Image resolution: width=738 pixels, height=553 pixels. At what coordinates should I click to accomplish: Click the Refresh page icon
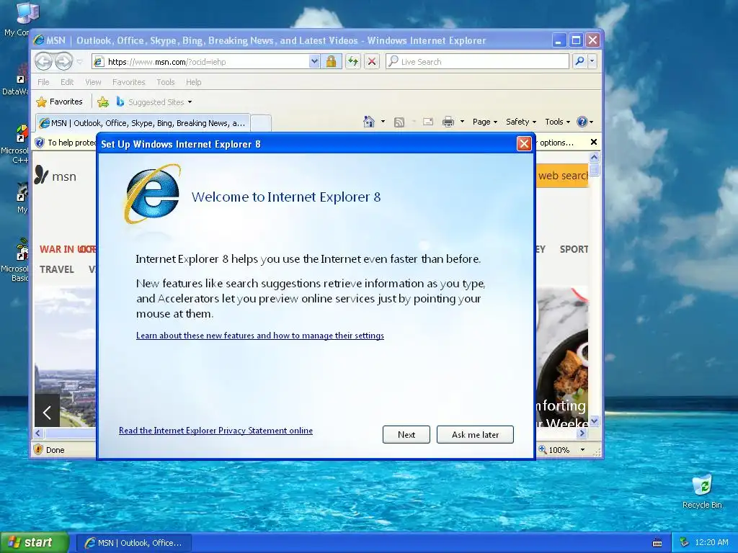click(352, 62)
